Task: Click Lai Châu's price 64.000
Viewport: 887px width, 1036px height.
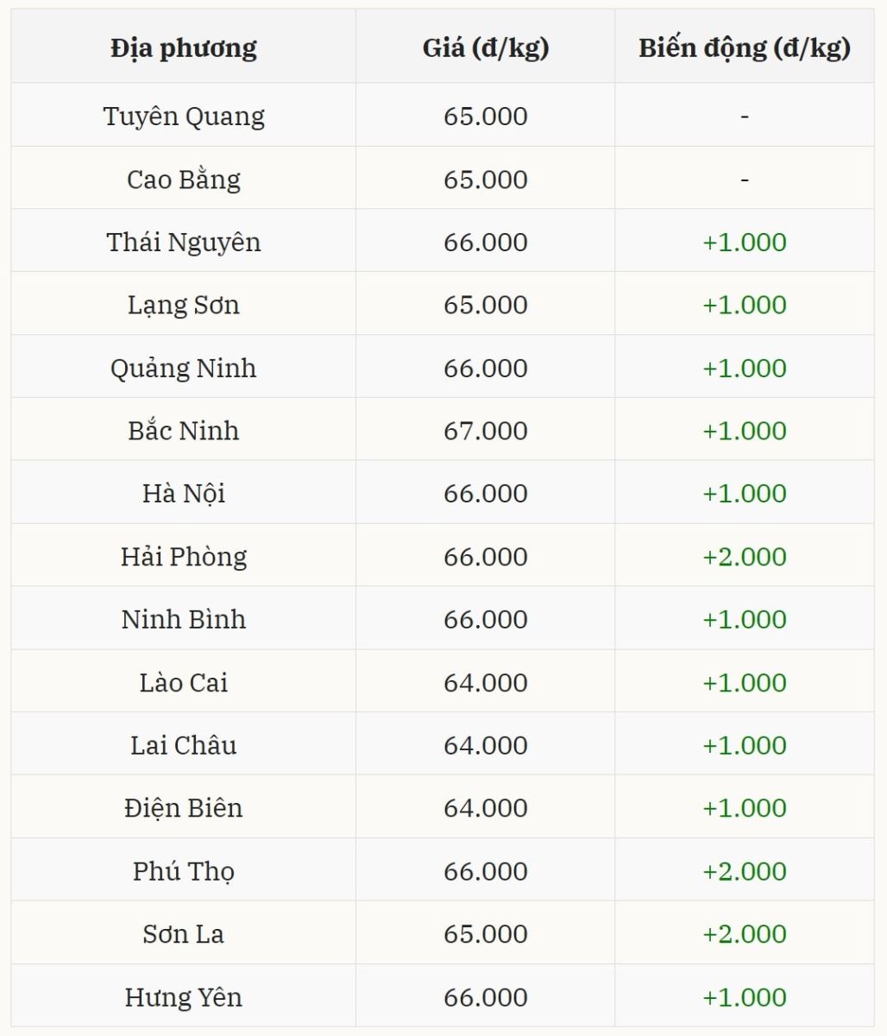Action: click(x=485, y=745)
